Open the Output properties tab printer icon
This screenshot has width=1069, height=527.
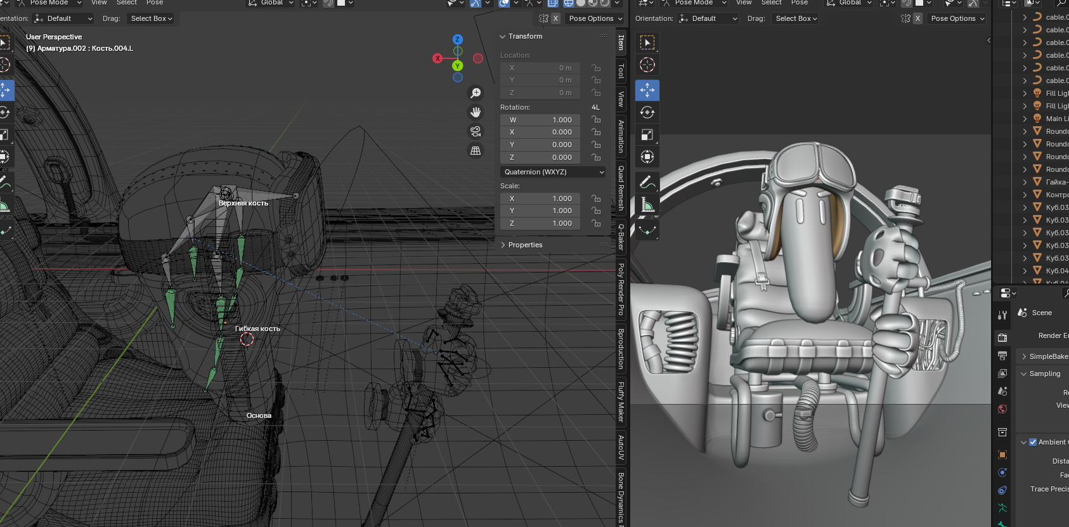pyautogui.click(x=1002, y=356)
